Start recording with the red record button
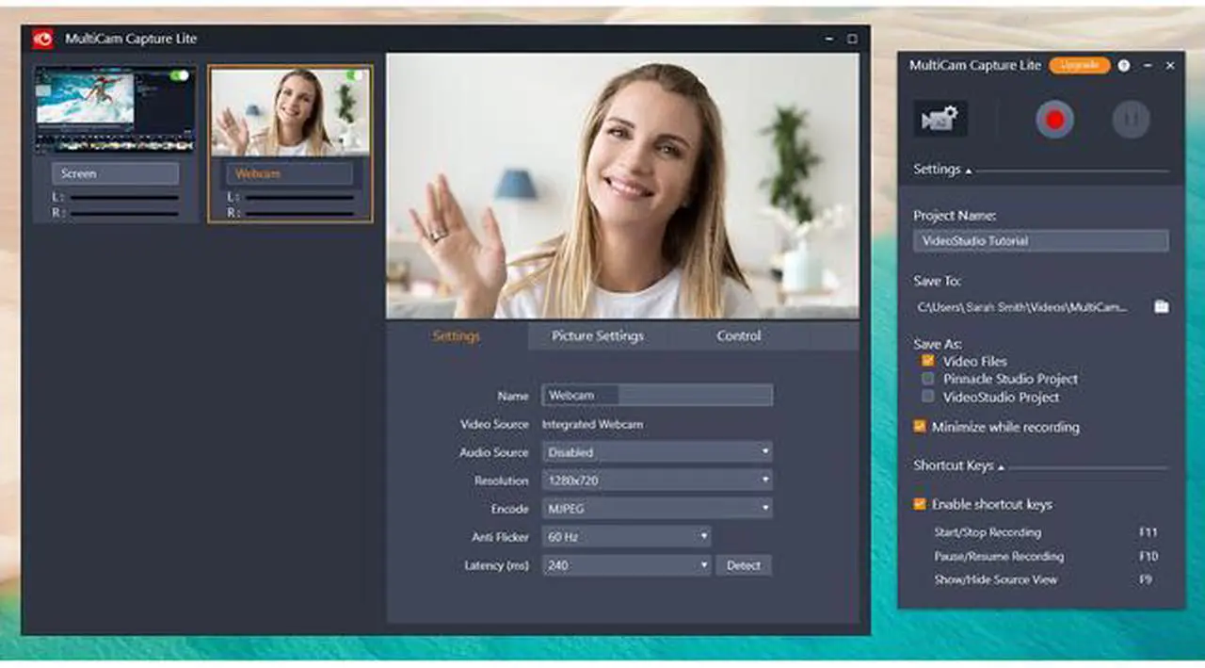The height and width of the screenshot is (668, 1205). [1054, 120]
